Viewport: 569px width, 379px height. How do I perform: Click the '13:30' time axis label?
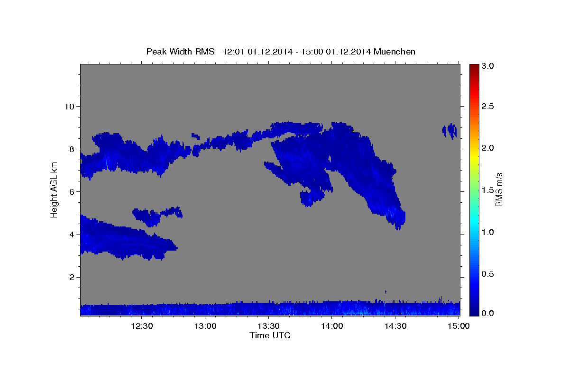(x=268, y=326)
